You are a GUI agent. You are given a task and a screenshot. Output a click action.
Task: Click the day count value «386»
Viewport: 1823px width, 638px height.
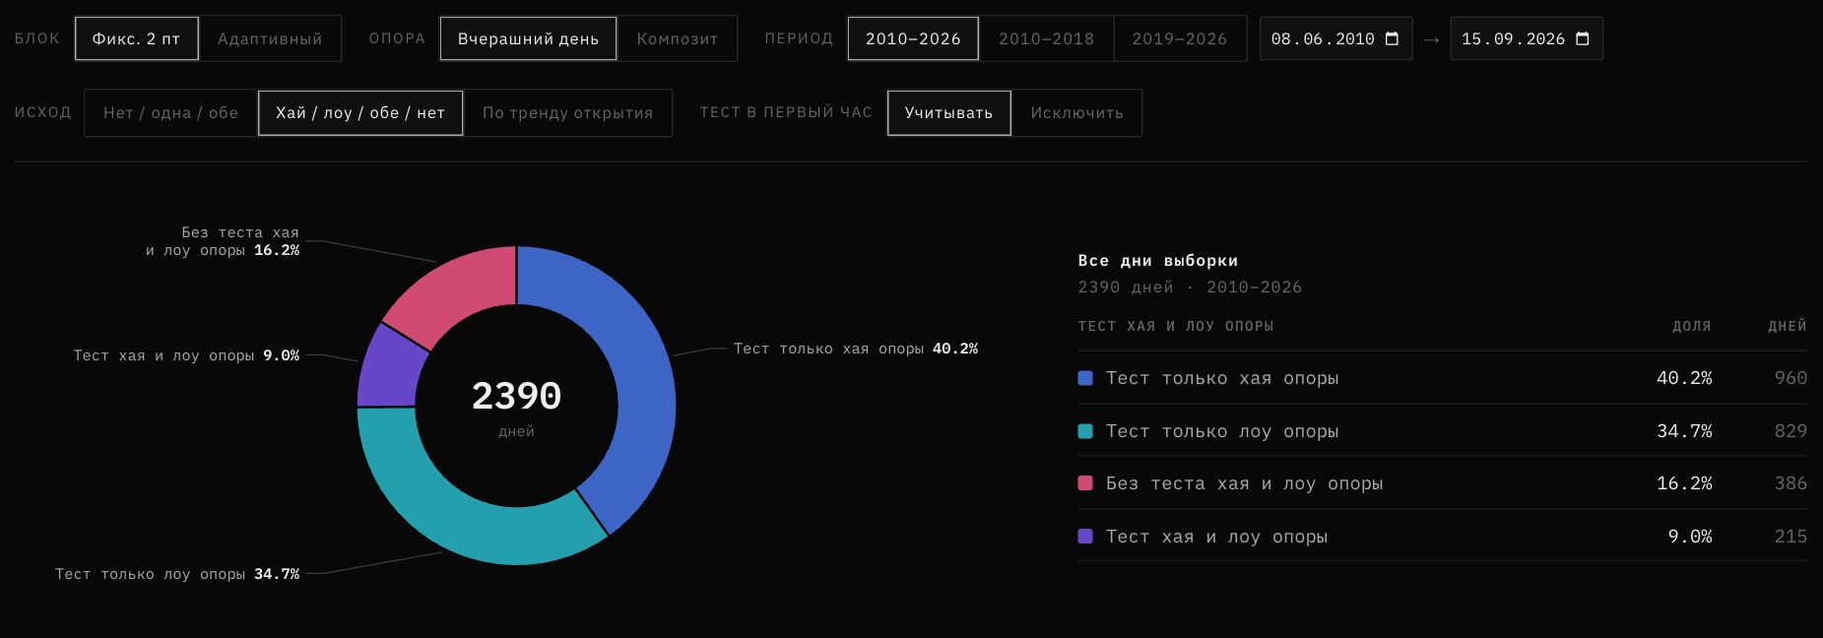click(1790, 483)
